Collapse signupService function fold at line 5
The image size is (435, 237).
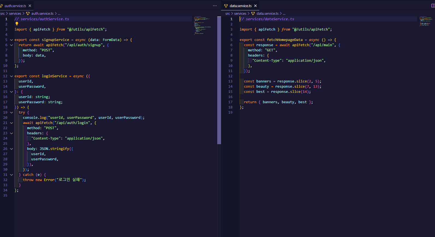(11, 40)
